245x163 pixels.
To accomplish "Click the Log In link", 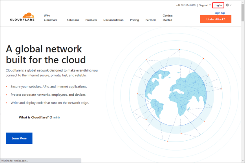I will pos(218,5).
